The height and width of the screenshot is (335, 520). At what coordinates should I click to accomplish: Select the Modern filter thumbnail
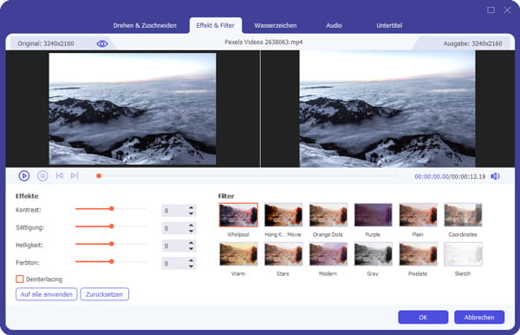[x=328, y=254]
